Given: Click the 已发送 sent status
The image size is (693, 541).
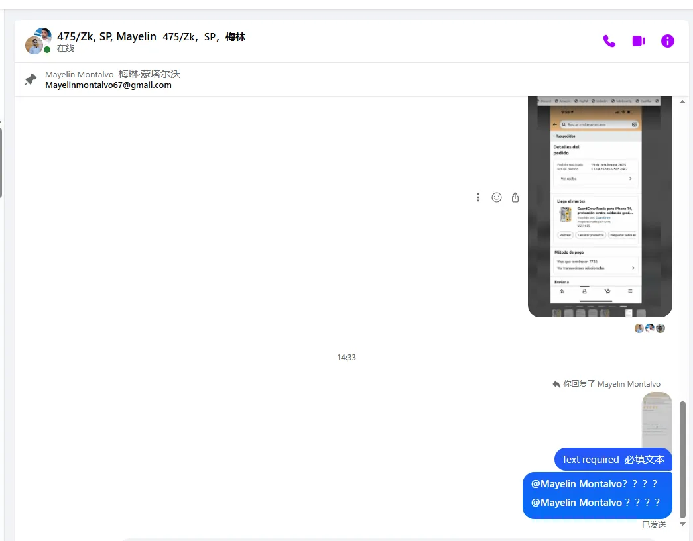Looking at the screenshot, I should point(654,524).
